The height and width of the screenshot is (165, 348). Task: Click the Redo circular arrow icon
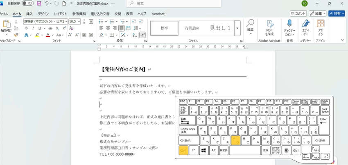56,3
